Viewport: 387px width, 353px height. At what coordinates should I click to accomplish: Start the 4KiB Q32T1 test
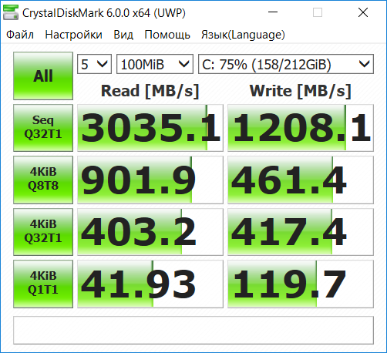(43, 232)
